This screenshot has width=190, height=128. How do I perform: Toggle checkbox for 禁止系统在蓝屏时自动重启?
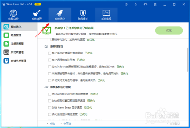[x=50, y=53]
